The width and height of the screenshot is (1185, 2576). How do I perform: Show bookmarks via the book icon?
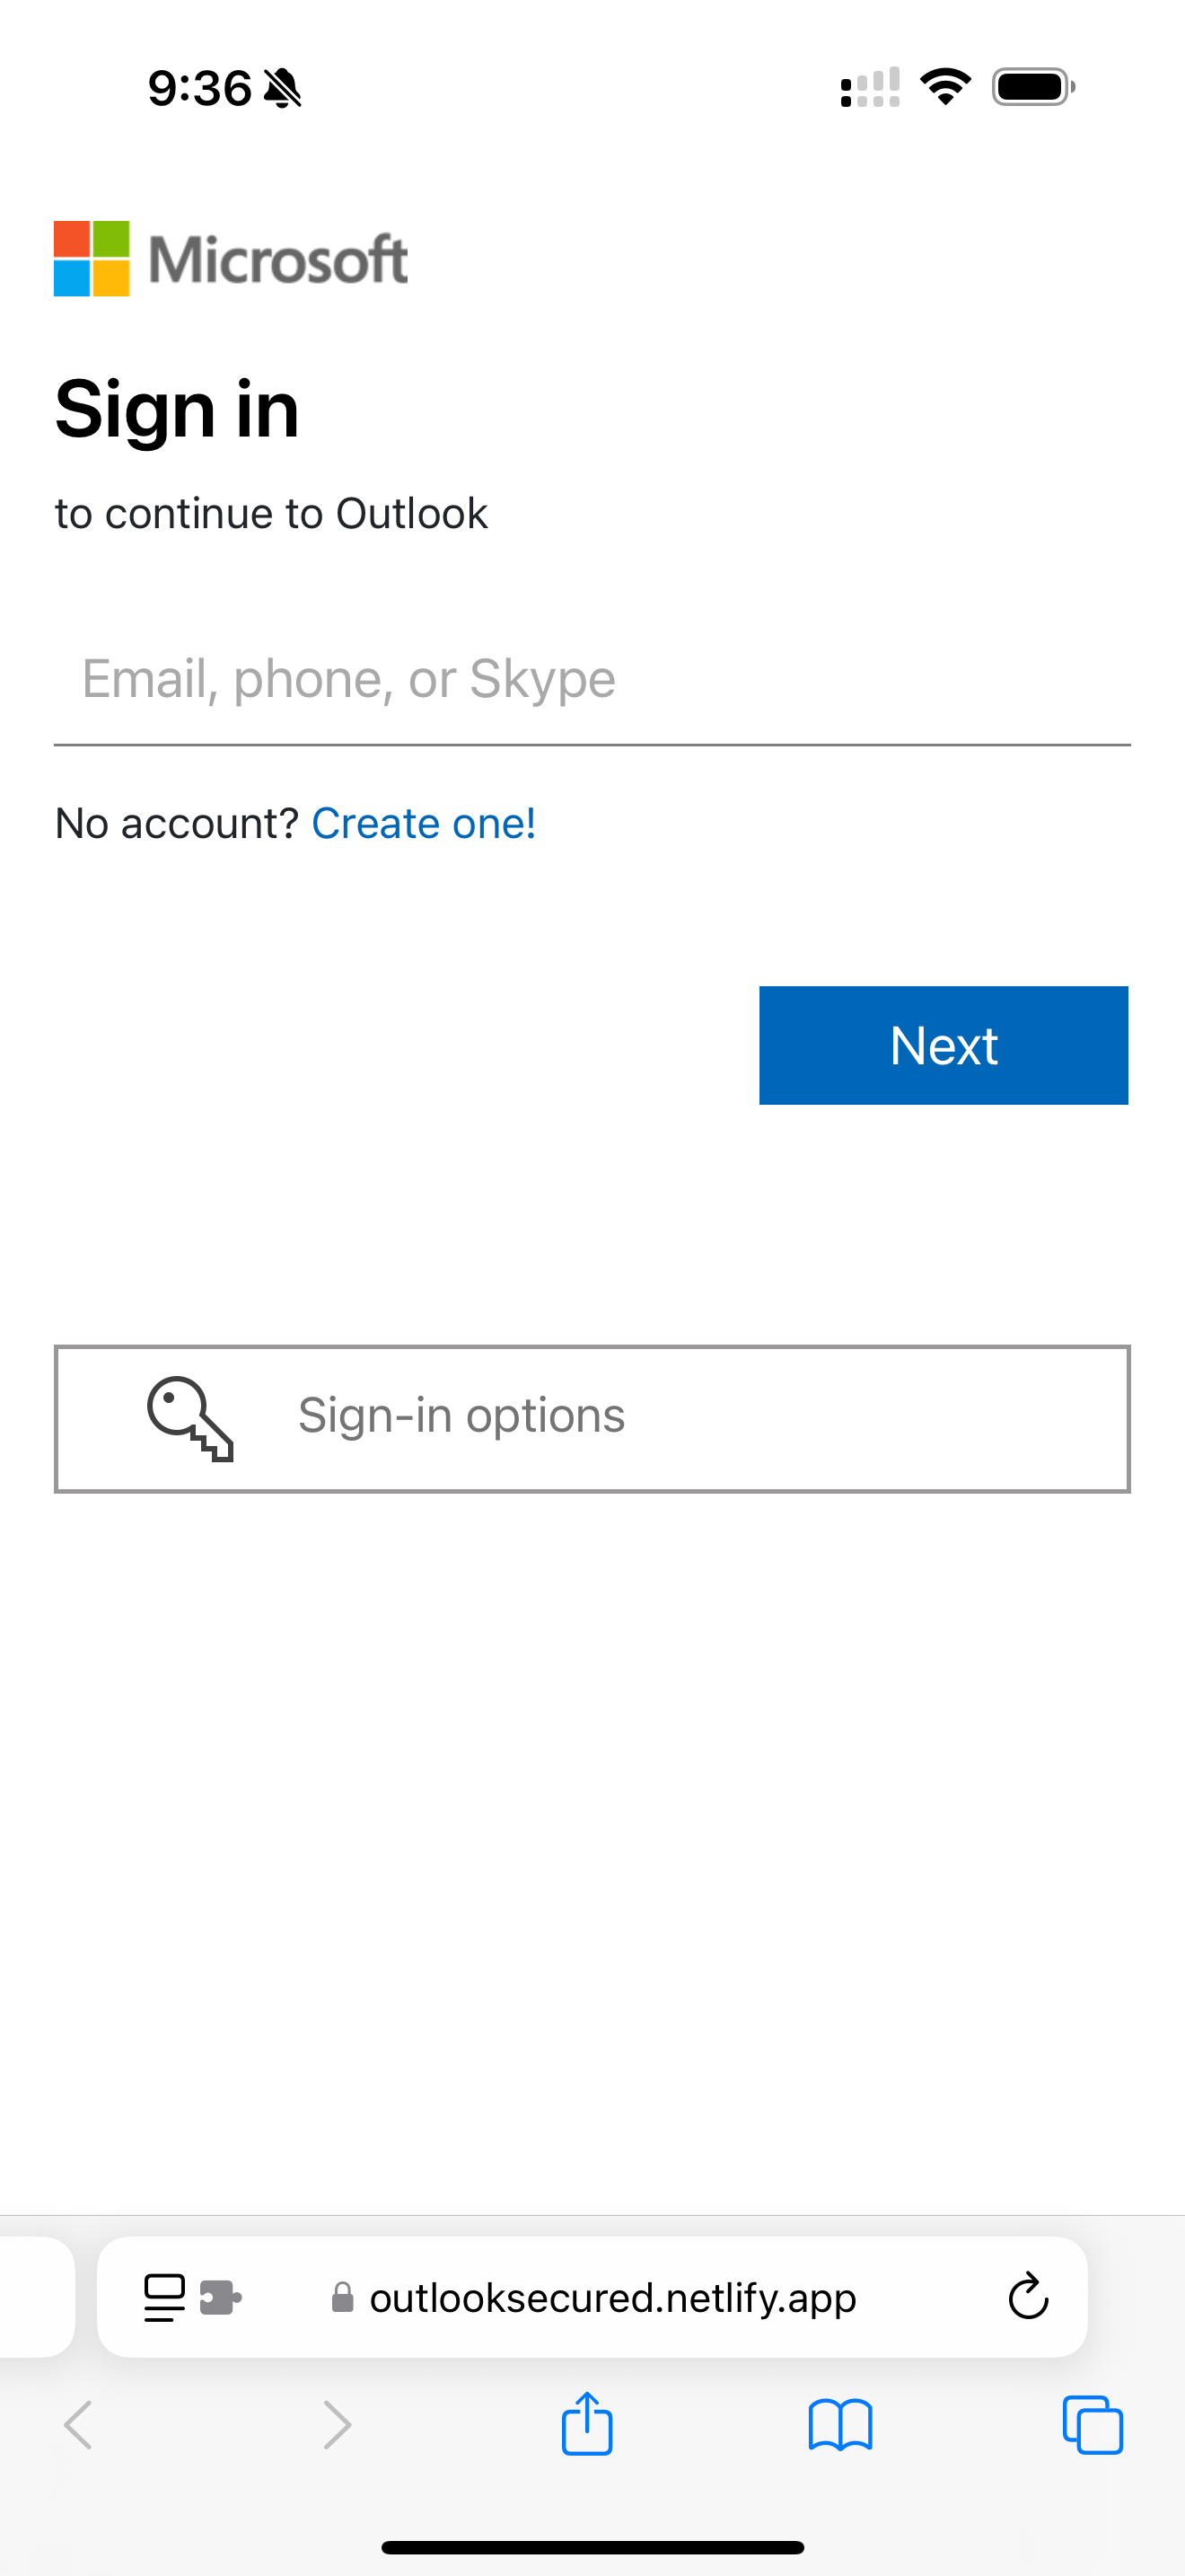840,2425
